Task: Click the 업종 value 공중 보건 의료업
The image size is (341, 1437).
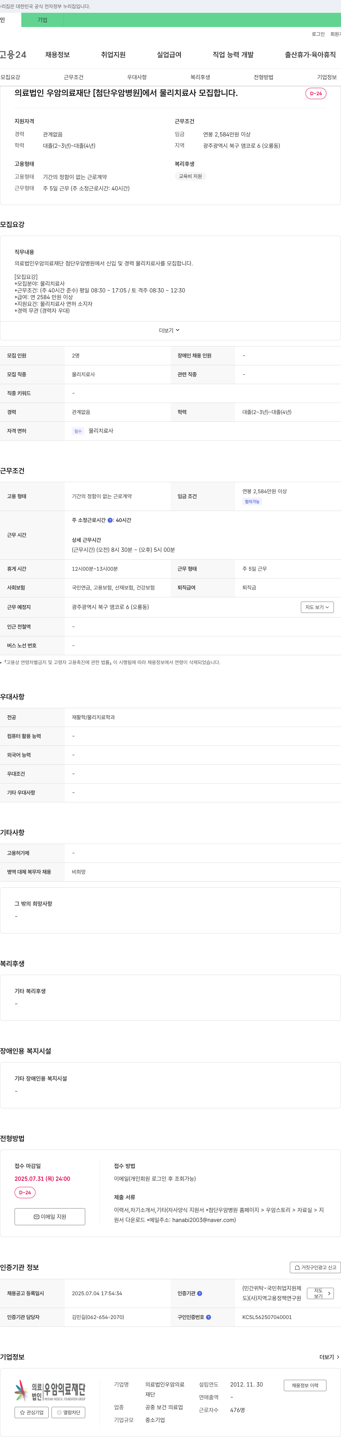Action: pyautogui.click(x=164, y=1407)
